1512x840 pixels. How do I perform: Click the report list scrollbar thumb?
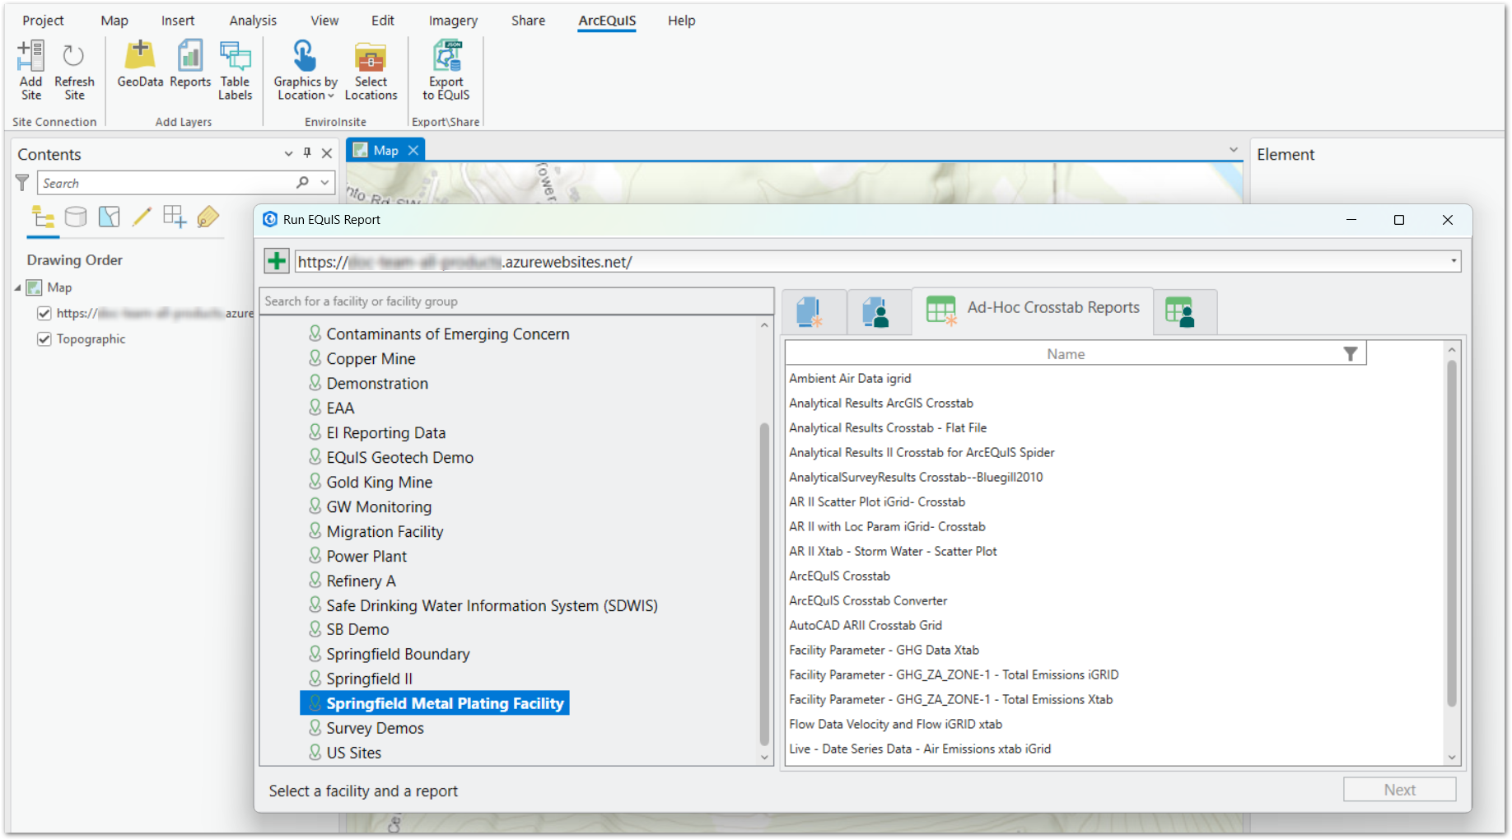point(1452,532)
